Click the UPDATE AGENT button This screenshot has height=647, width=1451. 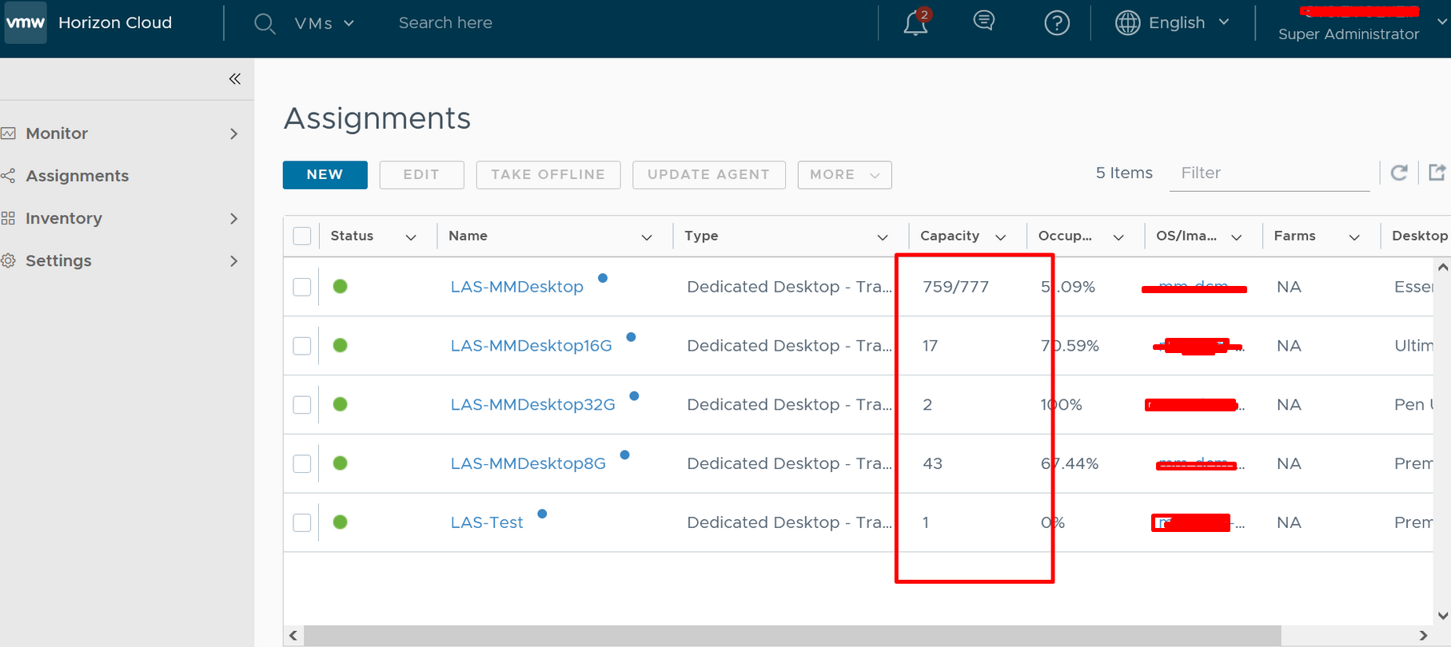708,174
